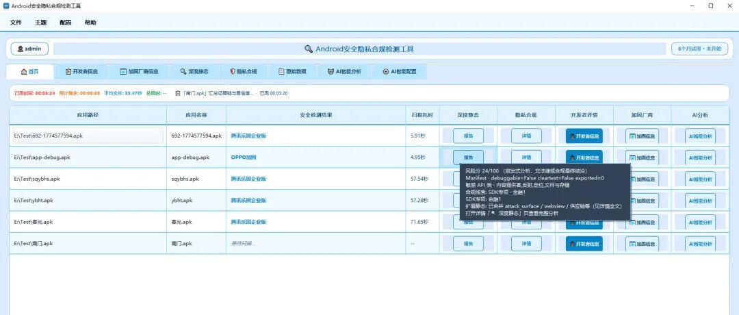Select path cell E:\Test\692-1774577594.apk

[88, 136]
